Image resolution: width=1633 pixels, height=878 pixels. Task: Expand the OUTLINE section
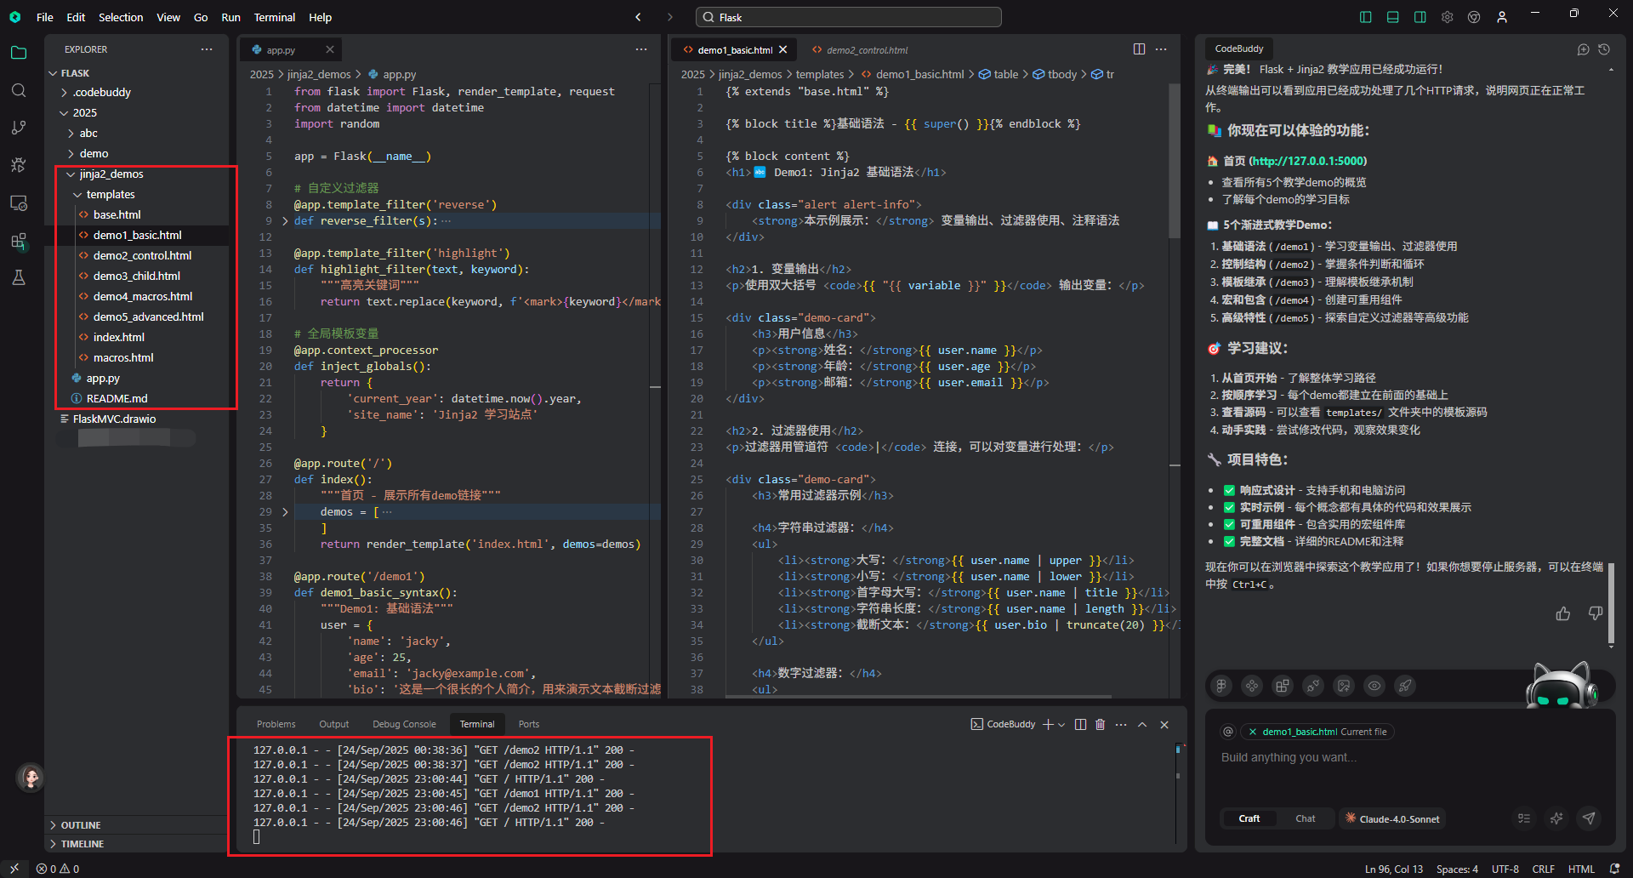(80, 825)
